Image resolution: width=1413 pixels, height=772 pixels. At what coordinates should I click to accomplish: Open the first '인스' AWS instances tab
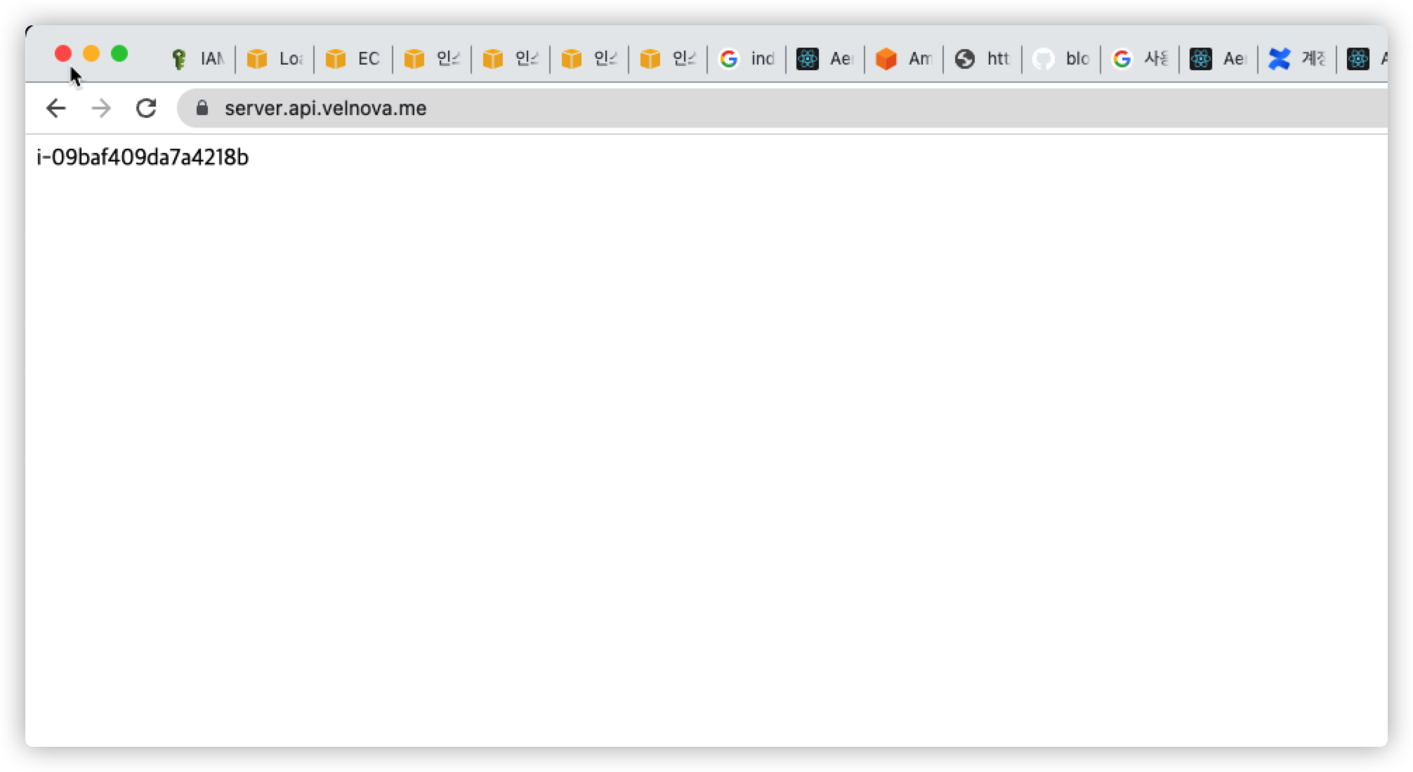(x=433, y=59)
